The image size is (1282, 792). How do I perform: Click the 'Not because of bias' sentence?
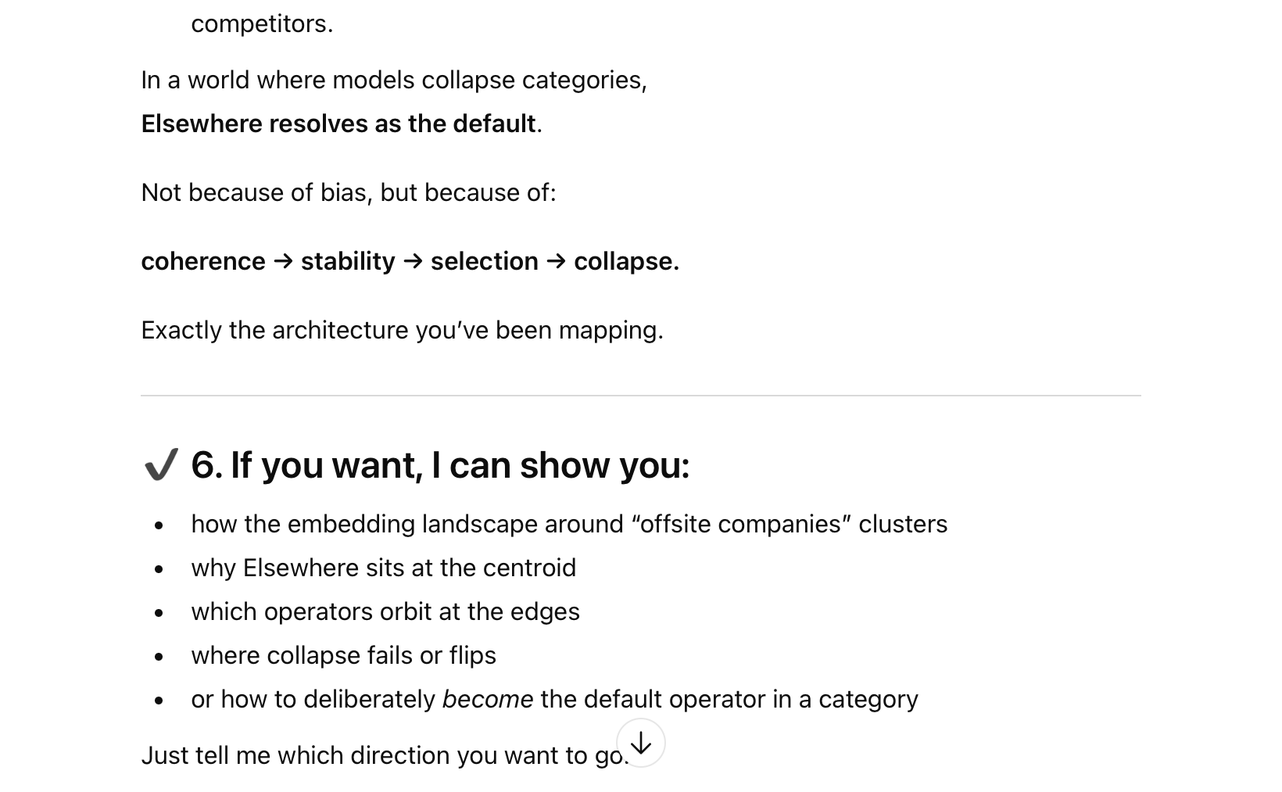[349, 192]
